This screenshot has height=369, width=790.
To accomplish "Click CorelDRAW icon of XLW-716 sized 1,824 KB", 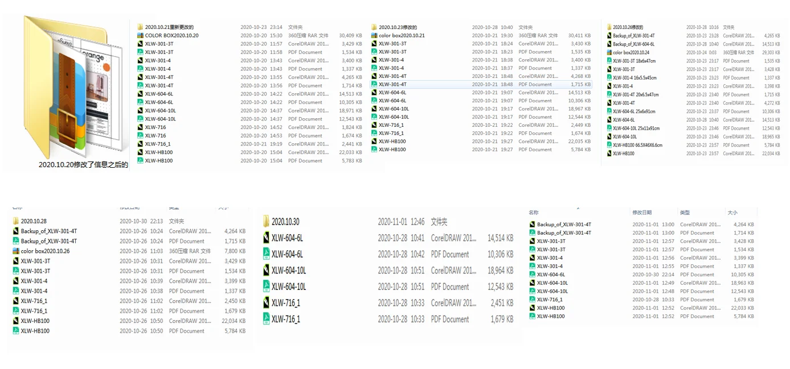I will point(140,127).
